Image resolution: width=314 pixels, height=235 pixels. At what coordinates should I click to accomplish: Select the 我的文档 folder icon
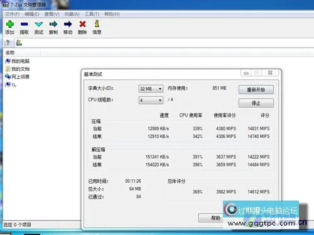point(8,69)
